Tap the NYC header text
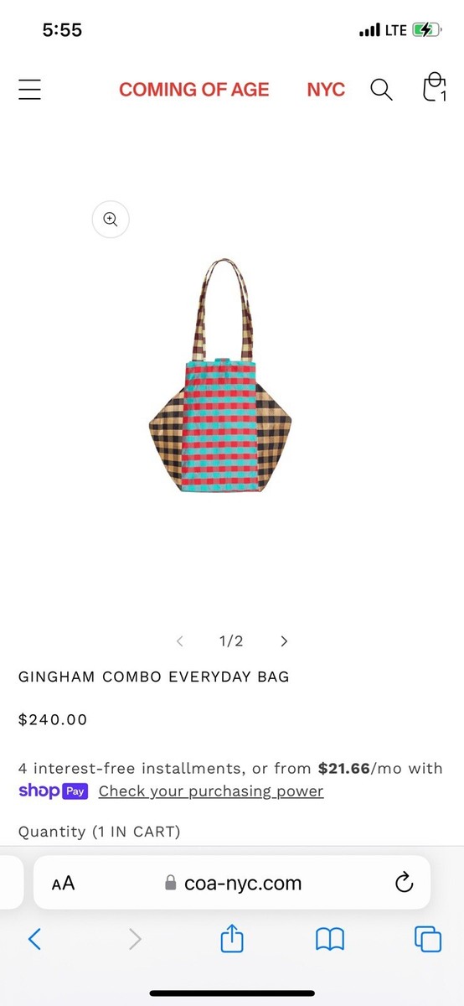 tap(326, 90)
